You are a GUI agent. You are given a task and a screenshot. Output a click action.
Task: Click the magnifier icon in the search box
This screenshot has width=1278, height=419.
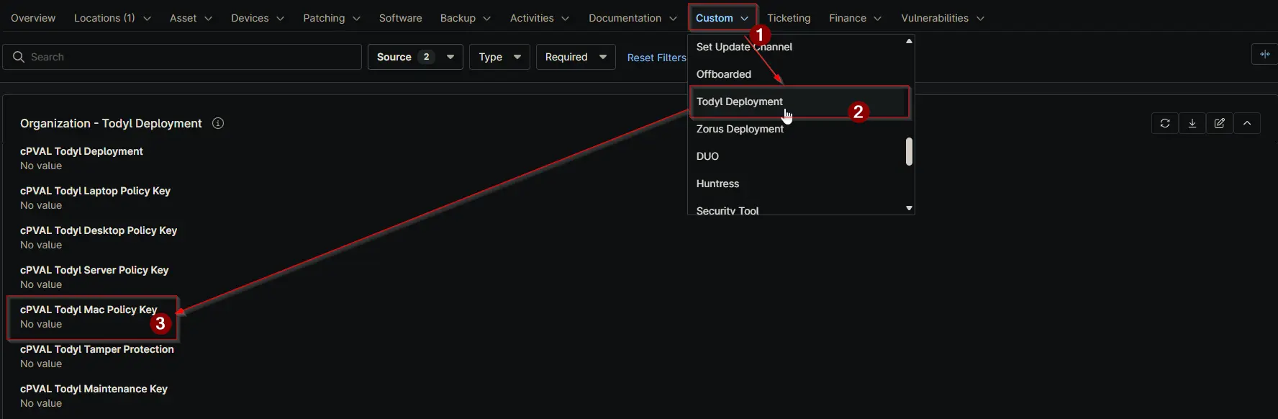tap(19, 57)
